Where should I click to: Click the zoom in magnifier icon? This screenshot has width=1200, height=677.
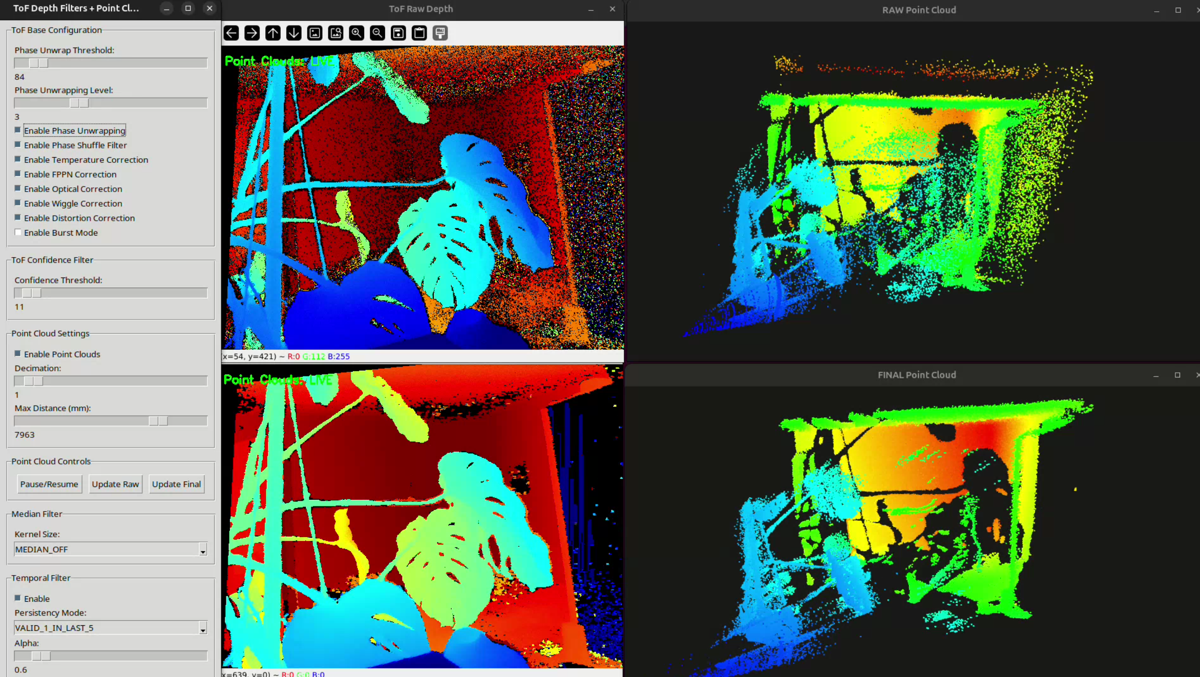(x=356, y=33)
